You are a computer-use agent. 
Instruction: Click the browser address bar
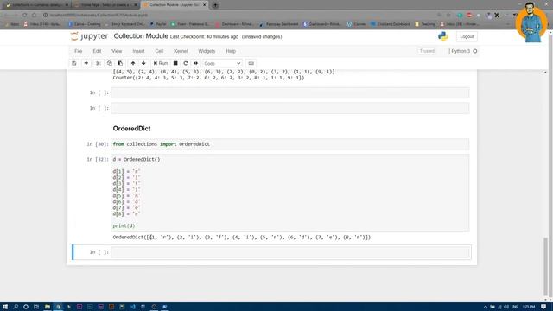[x=240, y=16]
